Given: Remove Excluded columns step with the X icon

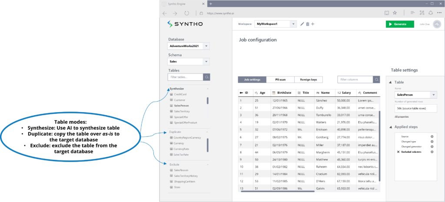Looking at the screenshot, I should tap(398, 152).
